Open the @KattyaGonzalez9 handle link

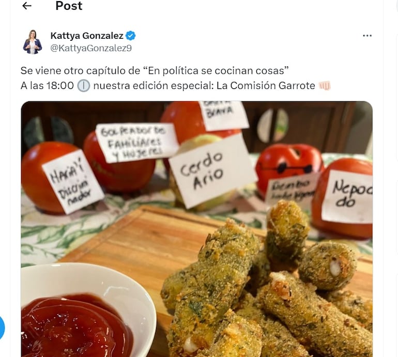click(91, 48)
